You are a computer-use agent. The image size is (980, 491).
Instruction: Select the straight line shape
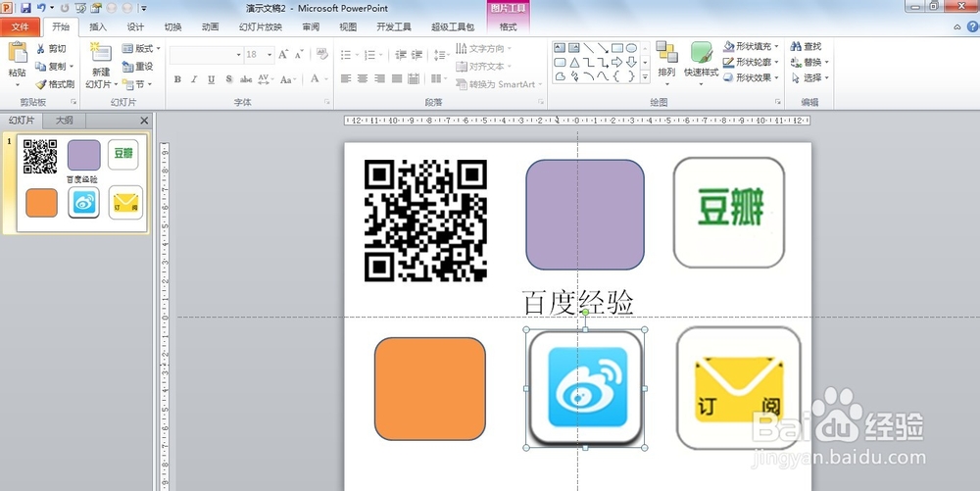589,48
